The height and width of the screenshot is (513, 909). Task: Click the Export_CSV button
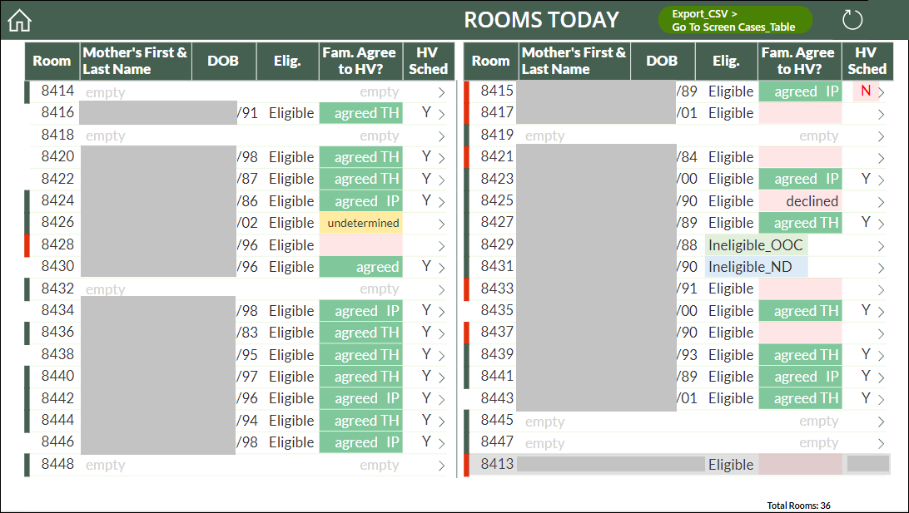click(x=735, y=20)
